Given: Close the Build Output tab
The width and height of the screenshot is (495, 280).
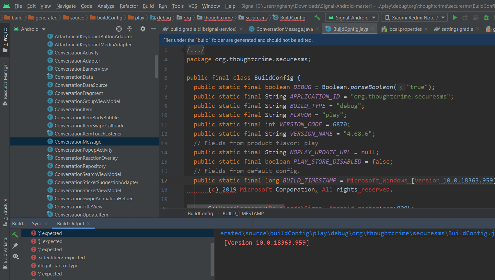Looking at the screenshot, I should pyautogui.click(x=89, y=224).
